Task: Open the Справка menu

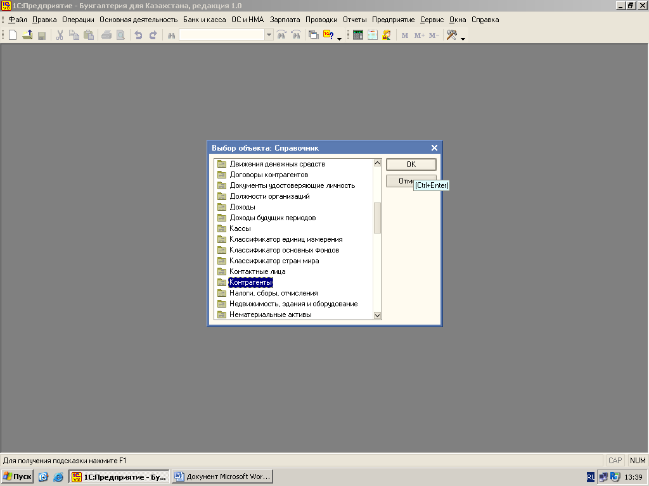Action: click(x=485, y=20)
